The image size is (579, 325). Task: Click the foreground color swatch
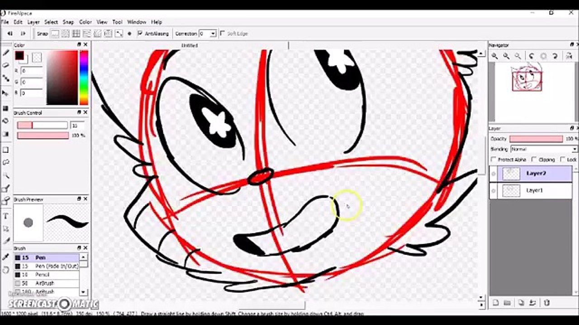pyautogui.click(x=19, y=56)
